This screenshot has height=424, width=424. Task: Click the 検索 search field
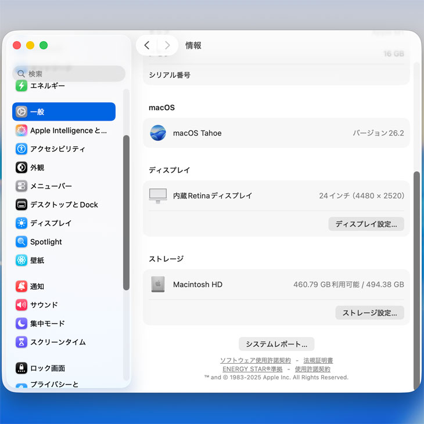coord(70,74)
